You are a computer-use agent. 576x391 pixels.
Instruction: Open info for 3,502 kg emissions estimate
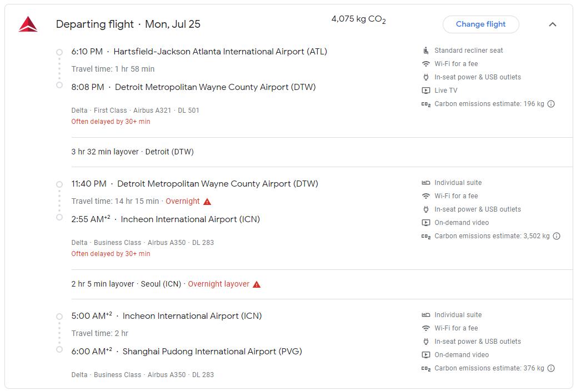click(x=557, y=236)
